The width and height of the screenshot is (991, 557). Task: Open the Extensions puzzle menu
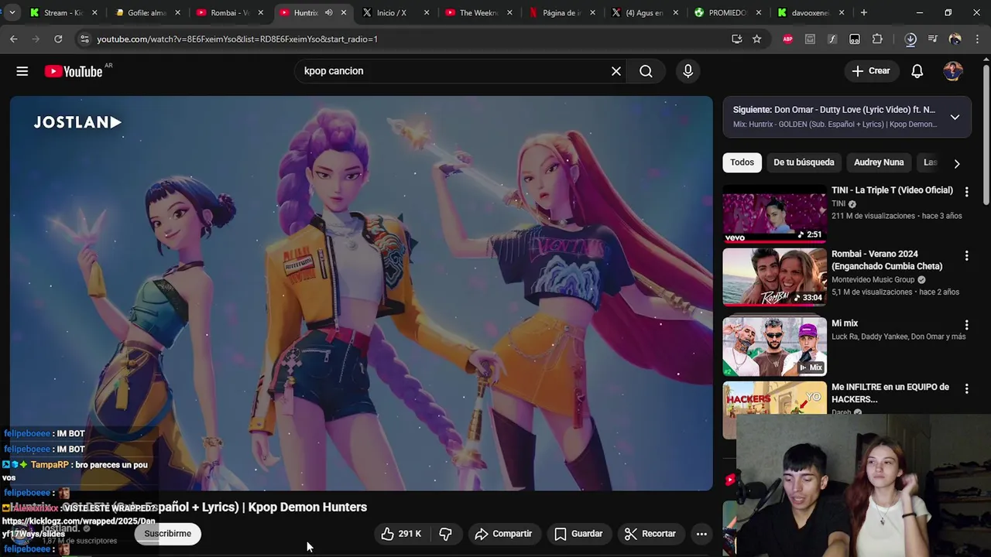point(877,39)
